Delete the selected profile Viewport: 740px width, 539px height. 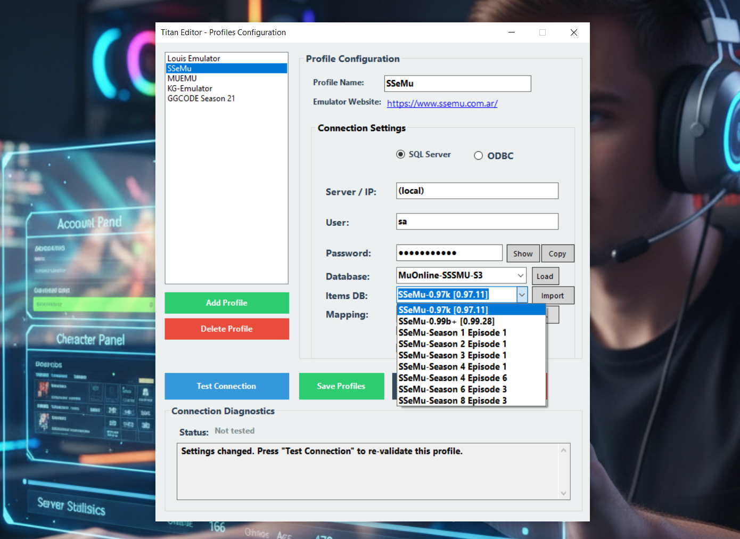coord(227,329)
